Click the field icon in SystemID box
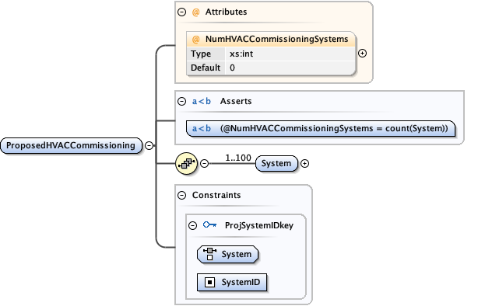The height and width of the screenshot is (306, 478). [x=209, y=282]
